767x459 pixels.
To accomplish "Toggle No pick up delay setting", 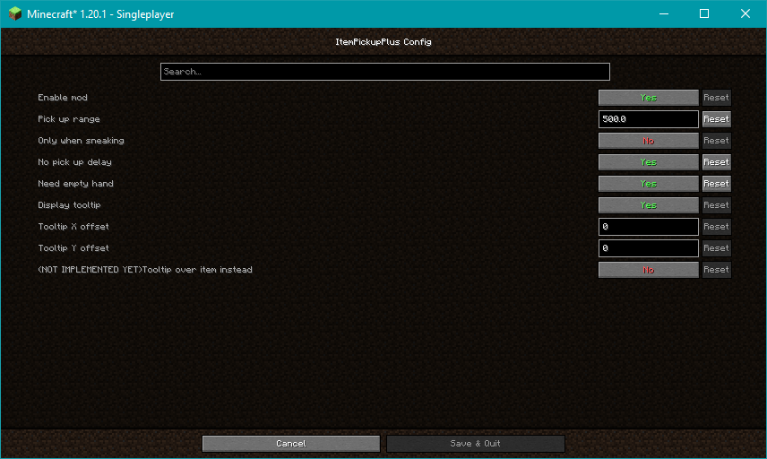I will [648, 162].
